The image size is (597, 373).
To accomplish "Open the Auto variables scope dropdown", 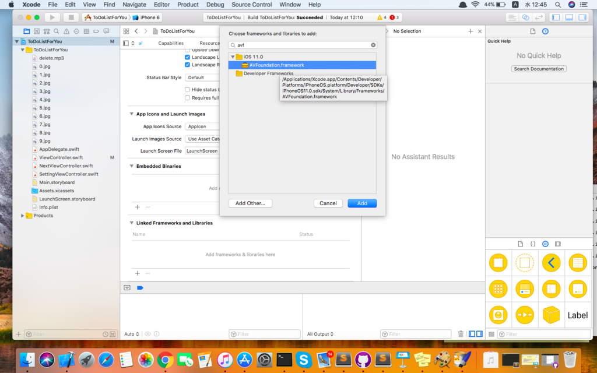I will (131, 334).
